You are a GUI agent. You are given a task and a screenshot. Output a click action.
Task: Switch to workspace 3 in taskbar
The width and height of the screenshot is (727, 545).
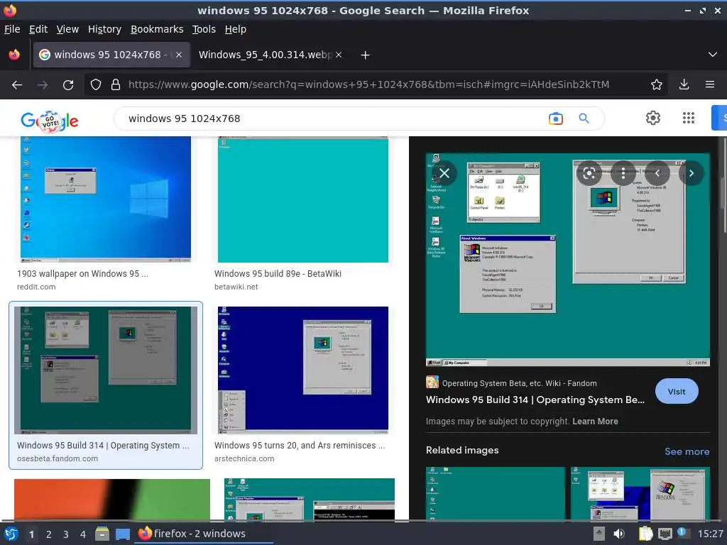(x=66, y=534)
